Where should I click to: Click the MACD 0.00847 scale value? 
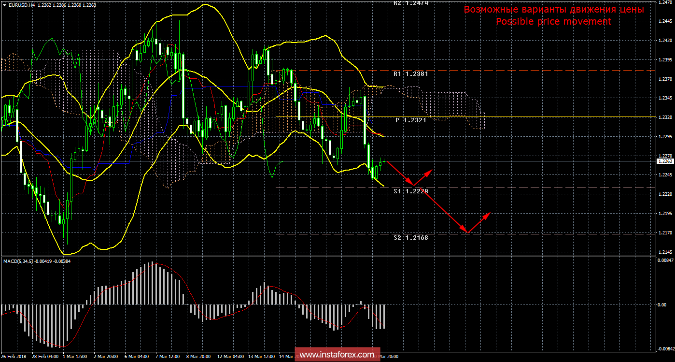click(x=665, y=261)
